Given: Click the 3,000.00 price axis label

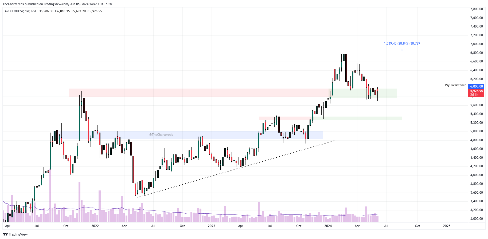Looking at the screenshot, I should coord(477,219).
